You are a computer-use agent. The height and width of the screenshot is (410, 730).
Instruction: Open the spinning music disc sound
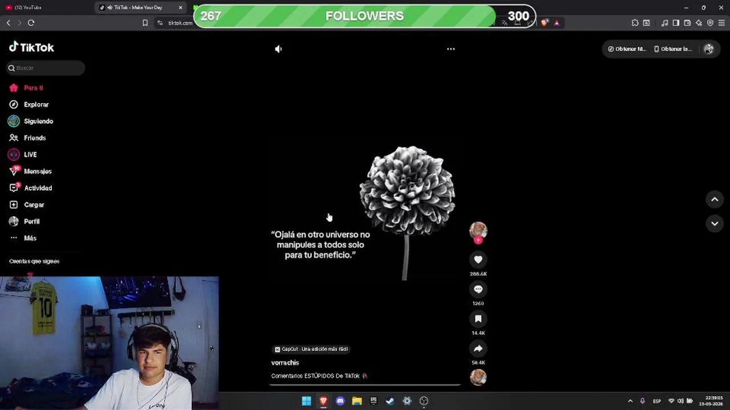click(478, 377)
